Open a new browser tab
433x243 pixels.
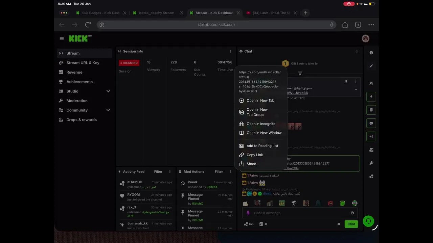pos(305,13)
